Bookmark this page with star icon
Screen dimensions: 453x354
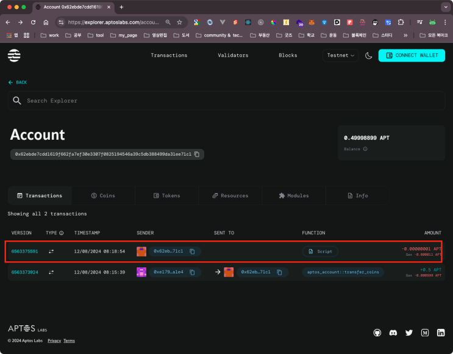click(x=179, y=22)
